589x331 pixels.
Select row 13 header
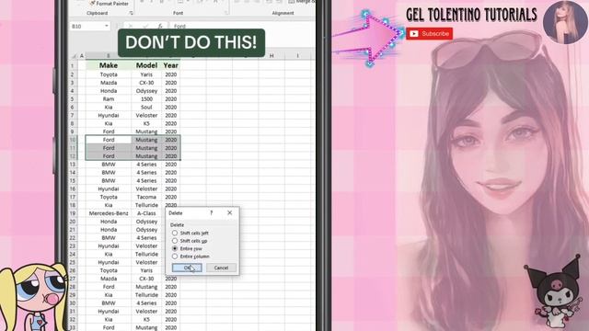coord(73,165)
